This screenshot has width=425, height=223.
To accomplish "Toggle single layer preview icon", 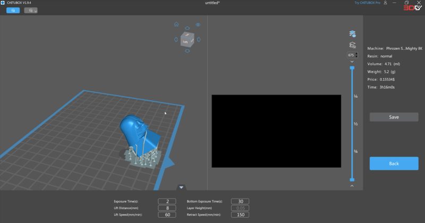I will (352, 45).
